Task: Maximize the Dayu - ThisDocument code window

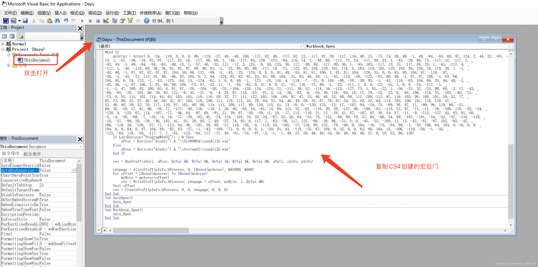Action: 496,39
